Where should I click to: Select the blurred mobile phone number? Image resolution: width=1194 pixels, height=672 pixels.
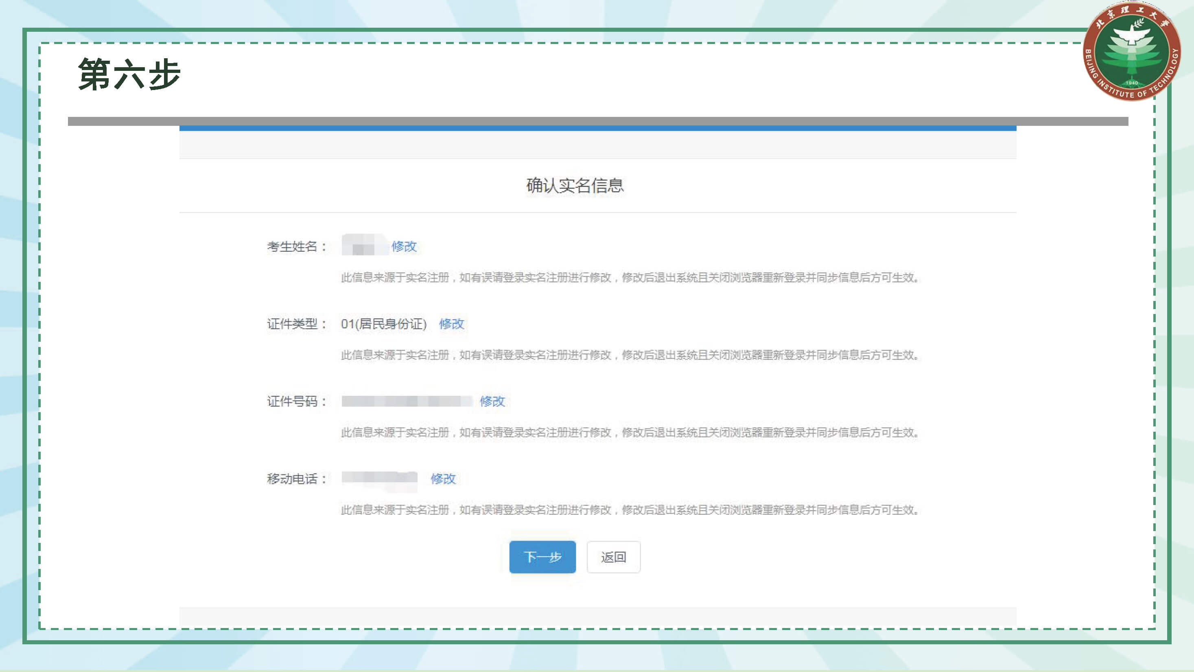379,478
